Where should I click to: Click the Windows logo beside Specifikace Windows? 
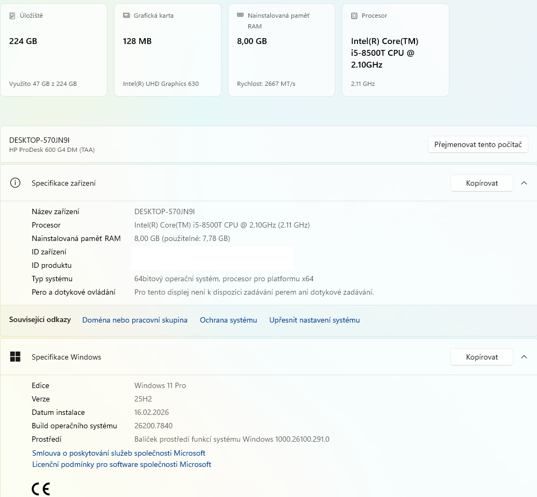[x=15, y=357]
